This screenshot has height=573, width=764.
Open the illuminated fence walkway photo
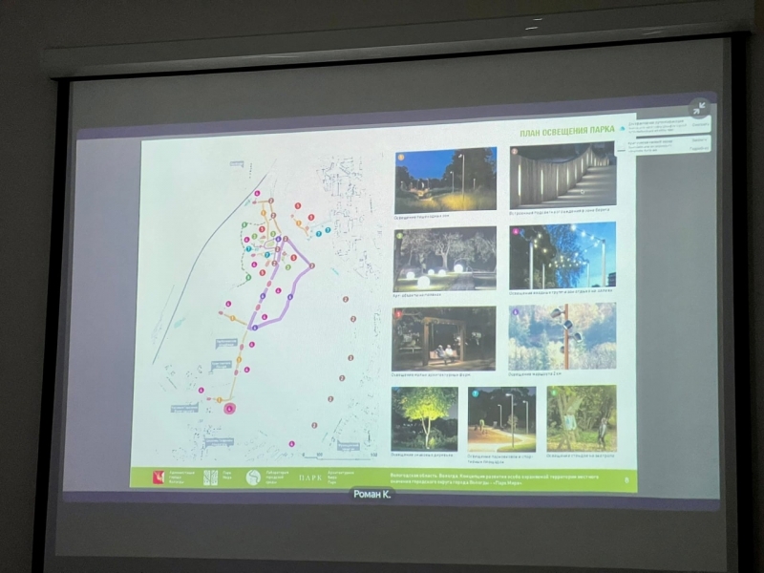(562, 175)
